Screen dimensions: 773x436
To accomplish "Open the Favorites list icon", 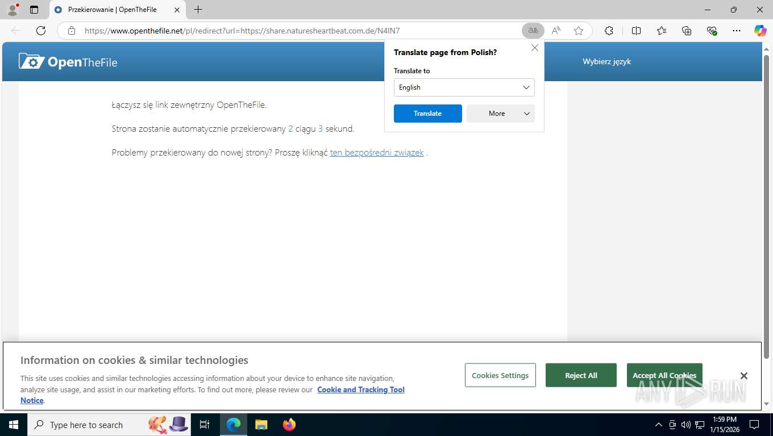I will 662,31.
